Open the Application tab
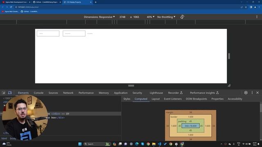This screenshot has height=147, width=262. [x=121, y=93]
